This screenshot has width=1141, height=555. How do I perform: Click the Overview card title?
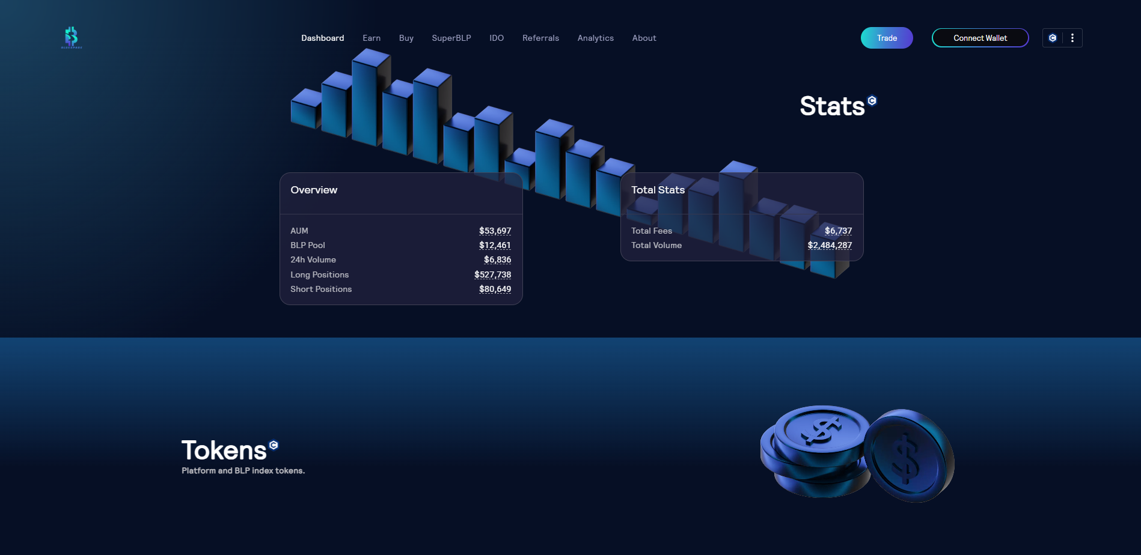point(314,190)
